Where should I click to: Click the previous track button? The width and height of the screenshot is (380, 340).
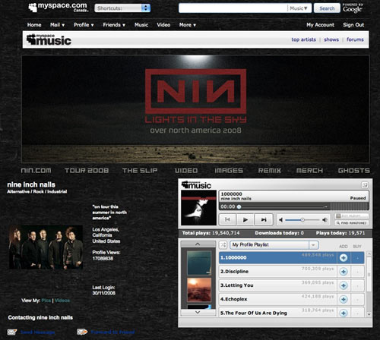[227, 219]
